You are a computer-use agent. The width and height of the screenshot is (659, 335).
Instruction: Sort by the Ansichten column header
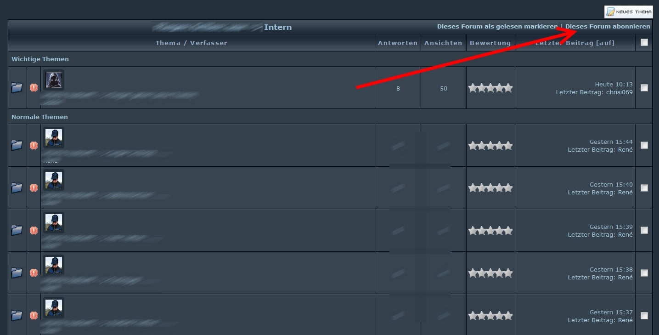click(x=443, y=43)
